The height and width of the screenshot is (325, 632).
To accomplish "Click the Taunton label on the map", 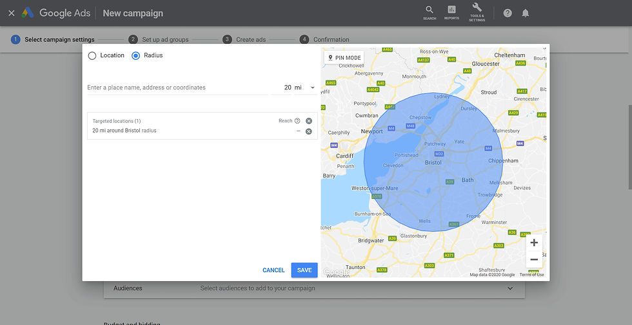I will coord(355,267).
